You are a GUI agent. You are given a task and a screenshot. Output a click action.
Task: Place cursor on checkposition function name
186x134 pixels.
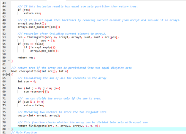30,71
